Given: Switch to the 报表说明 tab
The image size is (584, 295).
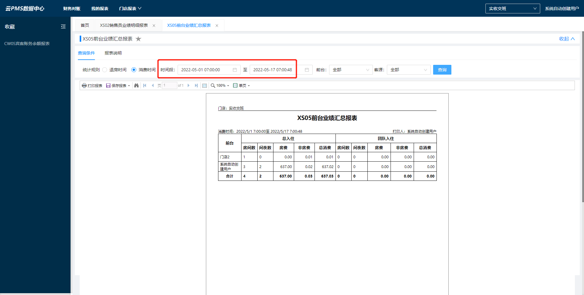Looking at the screenshot, I should click(x=113, y=53).
